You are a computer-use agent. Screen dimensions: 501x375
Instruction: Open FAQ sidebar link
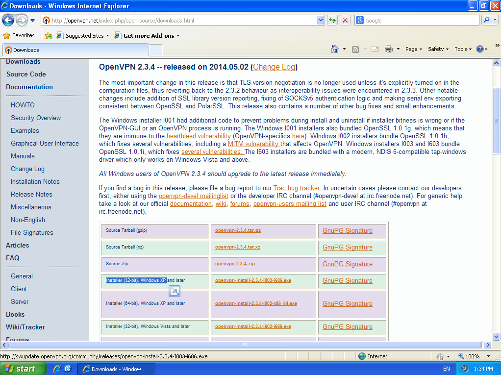tap(12, 258)
